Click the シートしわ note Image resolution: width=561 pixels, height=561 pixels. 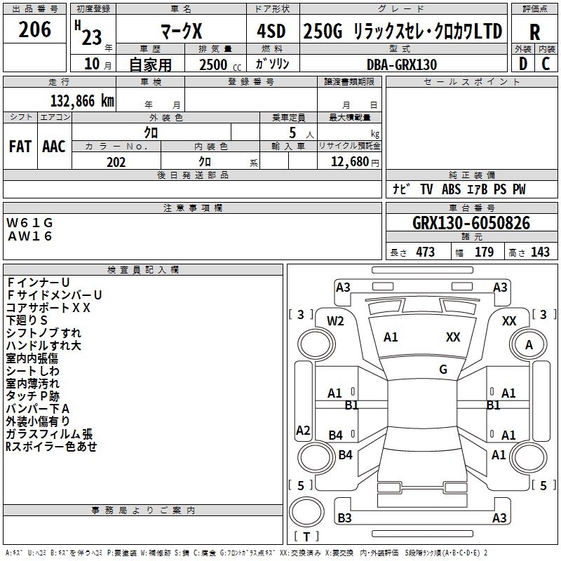tap(33, 371)
